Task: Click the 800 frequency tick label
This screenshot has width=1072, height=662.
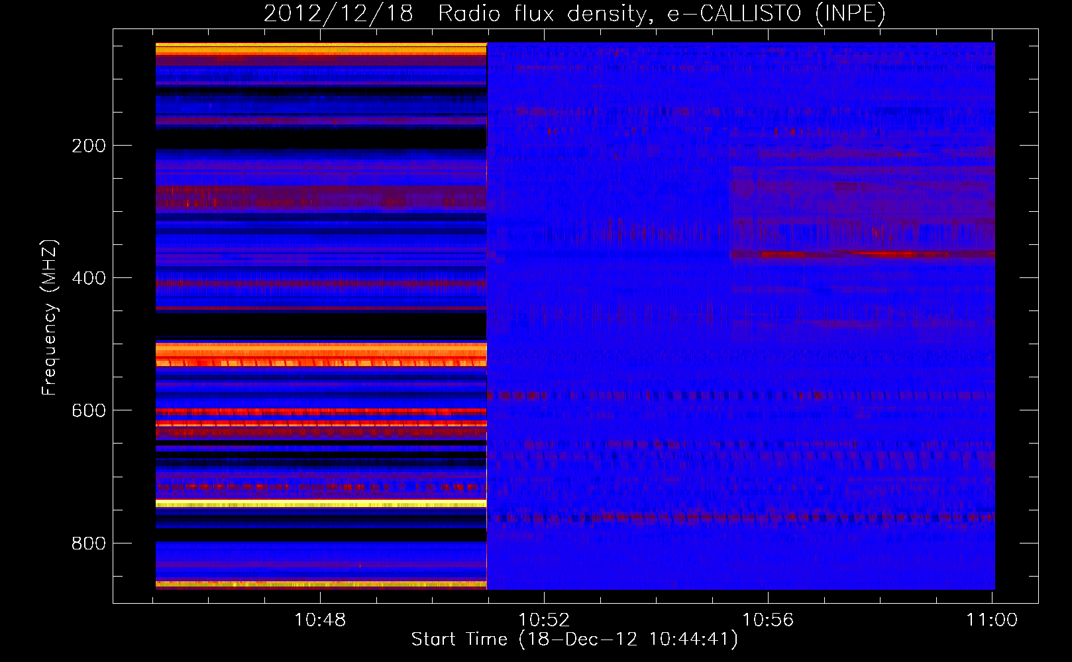Action: point(89,544)
